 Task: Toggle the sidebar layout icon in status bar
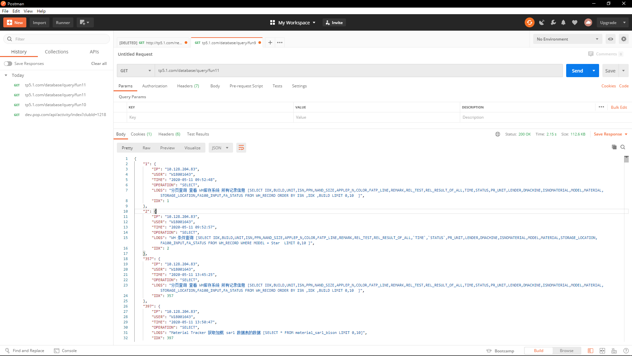pyautogui.click(x=591, y=351)
